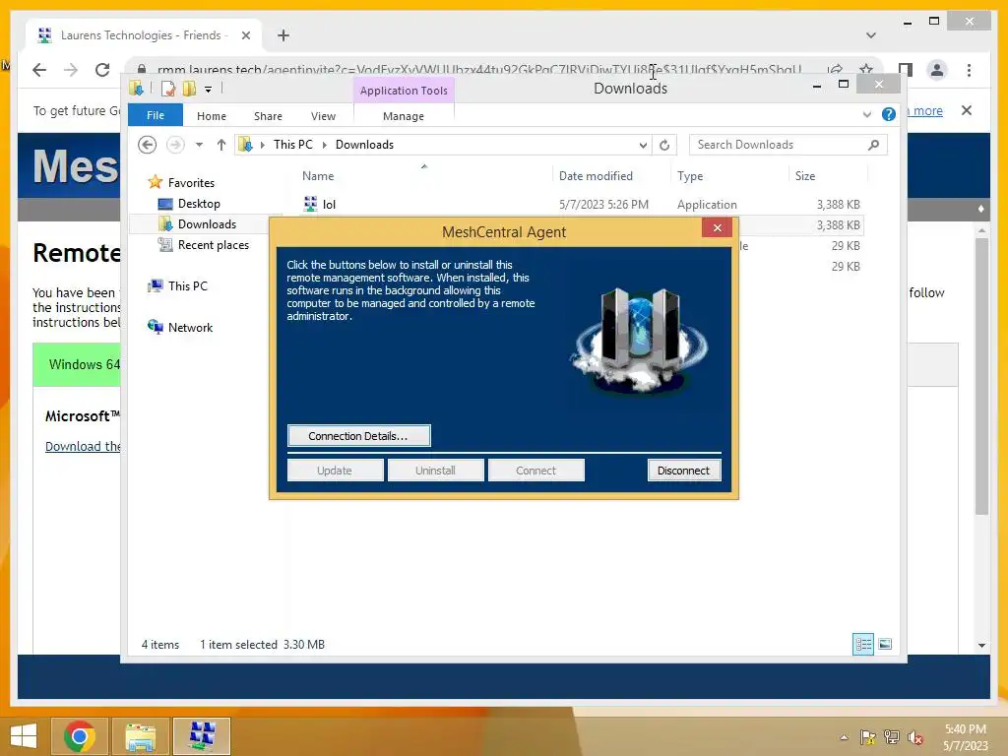Image resolution: width=1008 pixels, height=756 pixels.
Task: Click Chrome forward arrow
Action: pyautogui.click(x=71, y=70)
